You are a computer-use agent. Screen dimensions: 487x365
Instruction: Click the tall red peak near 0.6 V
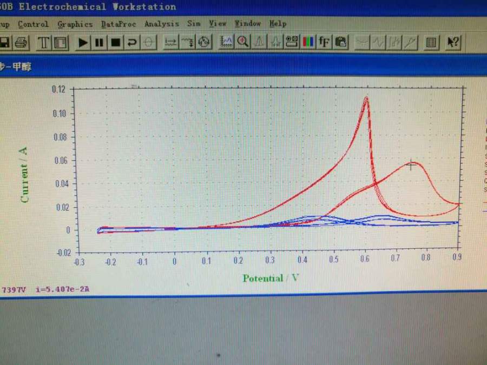pos(366,100)
